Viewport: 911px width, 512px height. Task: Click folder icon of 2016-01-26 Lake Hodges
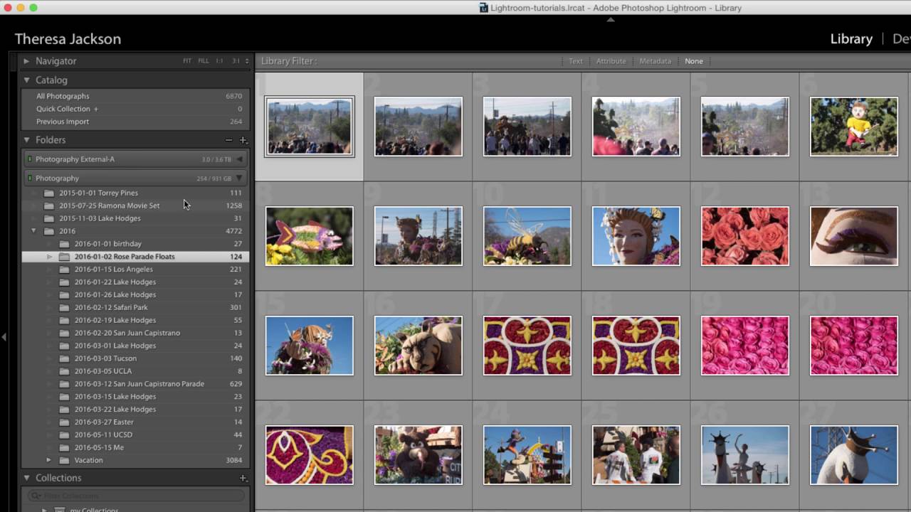tap(64, 294)
